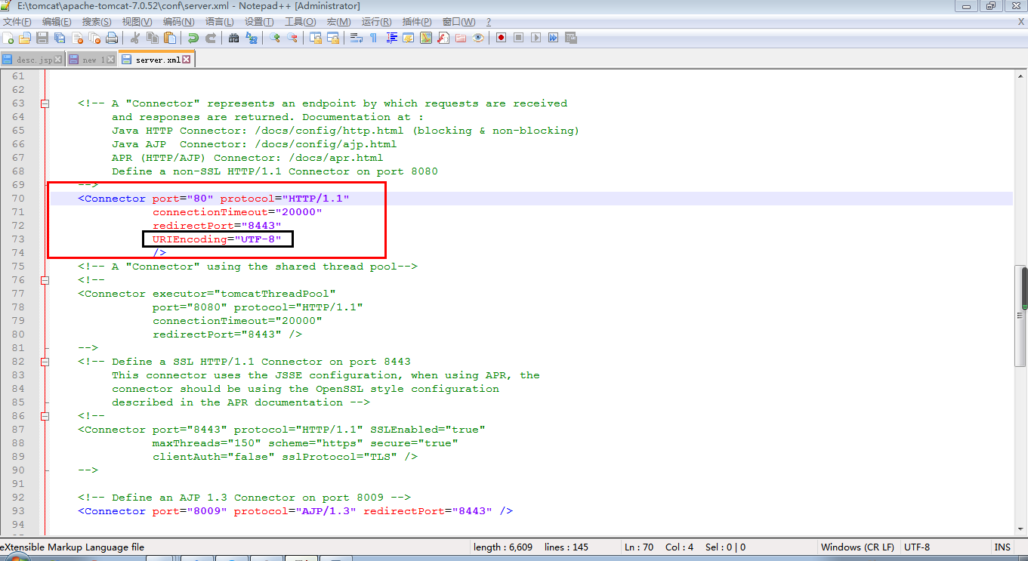Collapse the fold marker at line 82
This screenshot has width=1028, height=561.
point(45,362)
